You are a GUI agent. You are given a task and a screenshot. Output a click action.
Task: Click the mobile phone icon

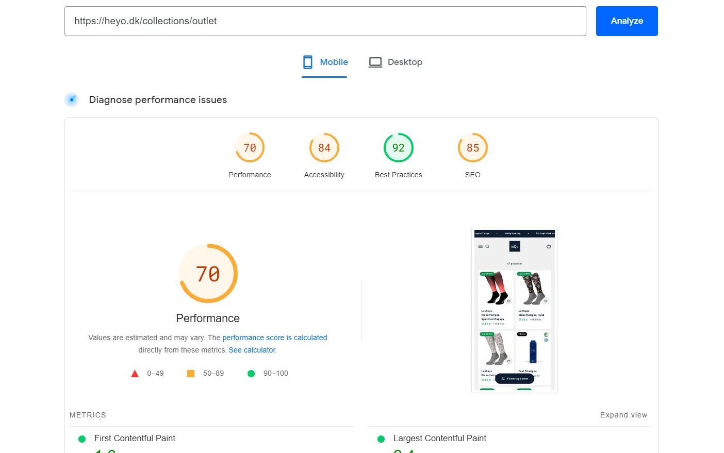[x=308, y=62]
